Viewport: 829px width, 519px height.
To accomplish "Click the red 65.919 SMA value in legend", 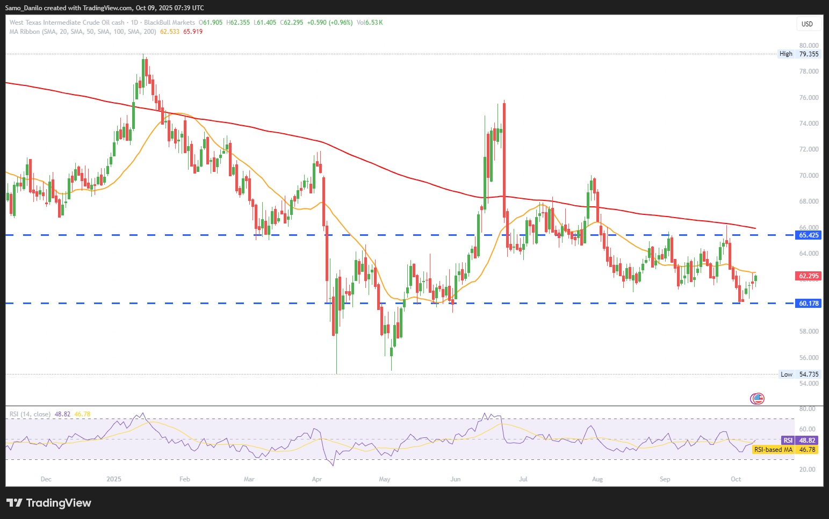I will 193,32.
